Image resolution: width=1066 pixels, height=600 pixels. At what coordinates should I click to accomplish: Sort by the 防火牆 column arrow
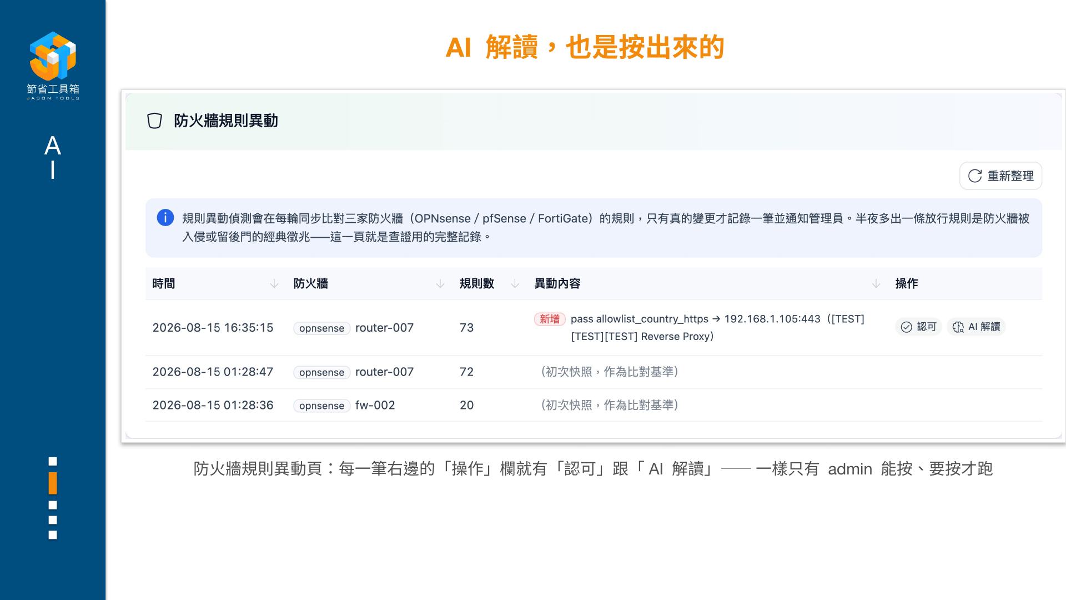pos(440,284)
